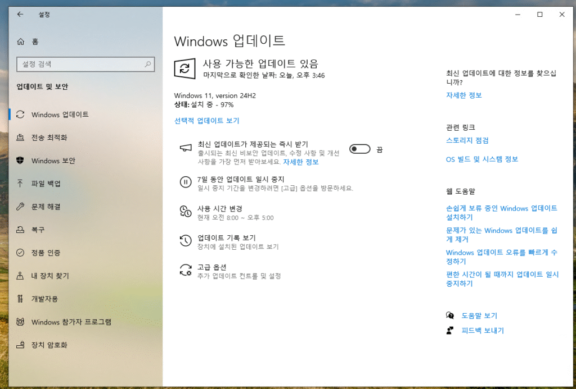Click 선택적 업데이트 보기 link
Viewport: 576px width, 389px height.
pos(206,121)
